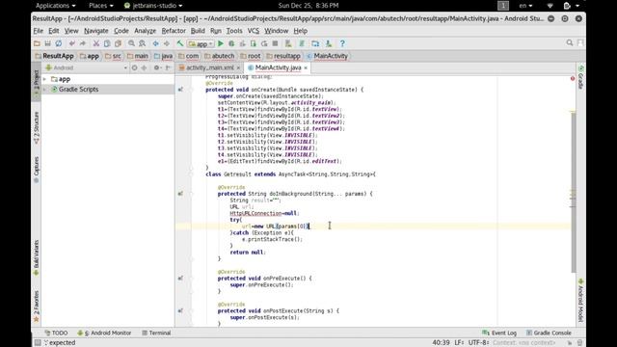Image resolution: width=617 pixels, height=347 pixels.
Task: Open Project Structure toolbar icon
Action: pyautogui.click(x=315, y=43)
